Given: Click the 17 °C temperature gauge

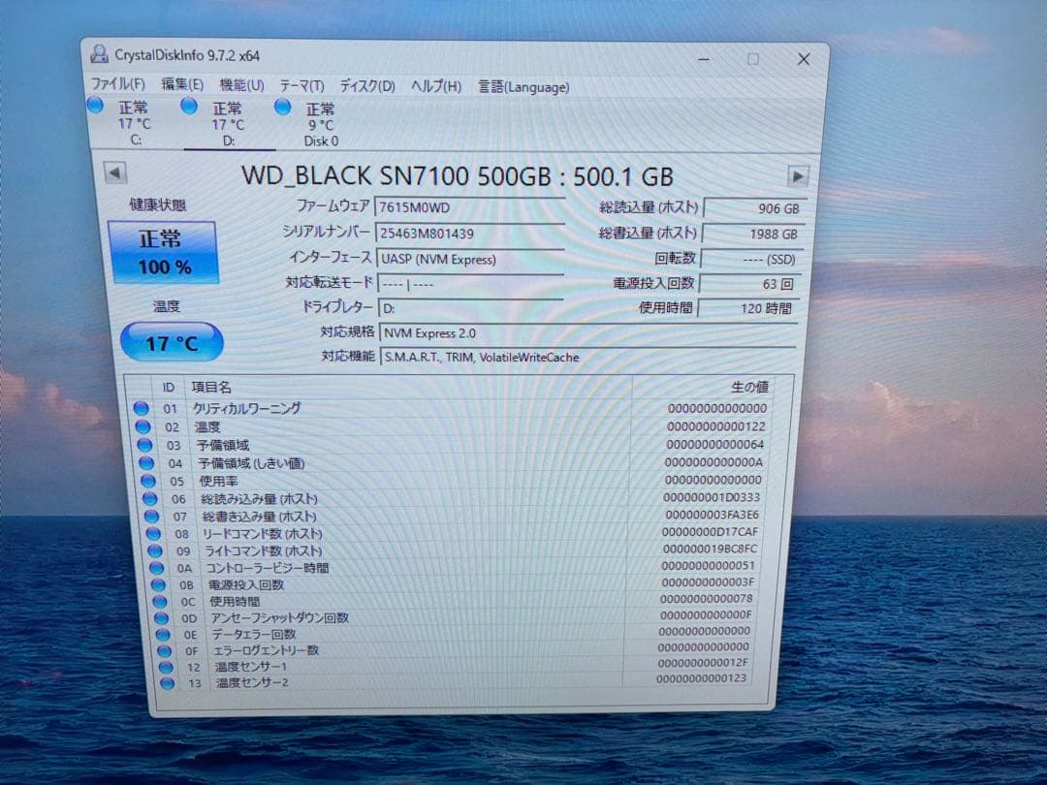Looking at the screenshot, I should pyautogui.click(x=171, y=341).
